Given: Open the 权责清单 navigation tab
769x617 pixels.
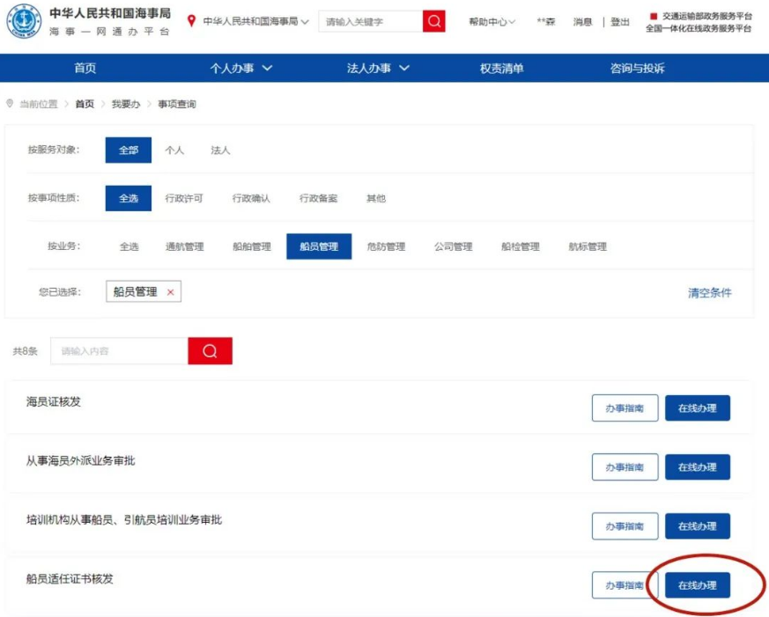Looking at the screenshot, I should [x=501, y=69].
